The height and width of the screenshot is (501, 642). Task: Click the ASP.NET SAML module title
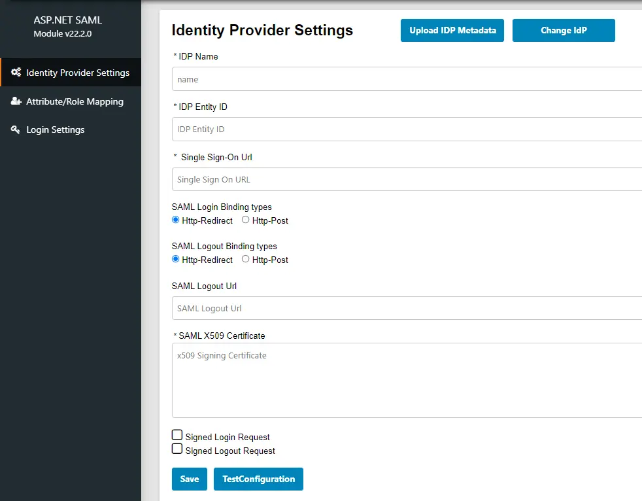(x=67, y=20)
